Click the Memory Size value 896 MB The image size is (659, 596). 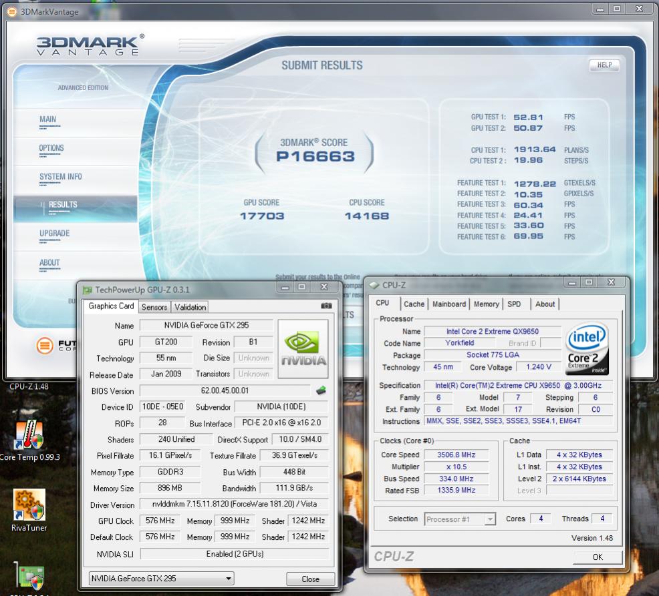170,488
